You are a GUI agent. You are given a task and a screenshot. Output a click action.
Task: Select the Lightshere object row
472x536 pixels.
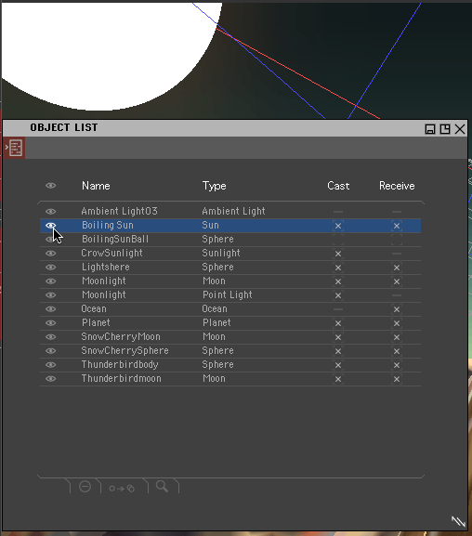(230, 268)
